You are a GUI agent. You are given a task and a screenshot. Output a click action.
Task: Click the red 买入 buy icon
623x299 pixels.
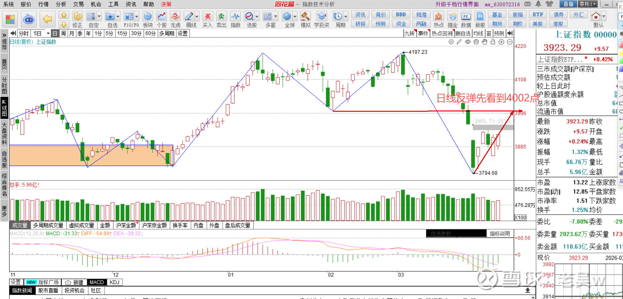pyautogui.click(x=207, y=17)
